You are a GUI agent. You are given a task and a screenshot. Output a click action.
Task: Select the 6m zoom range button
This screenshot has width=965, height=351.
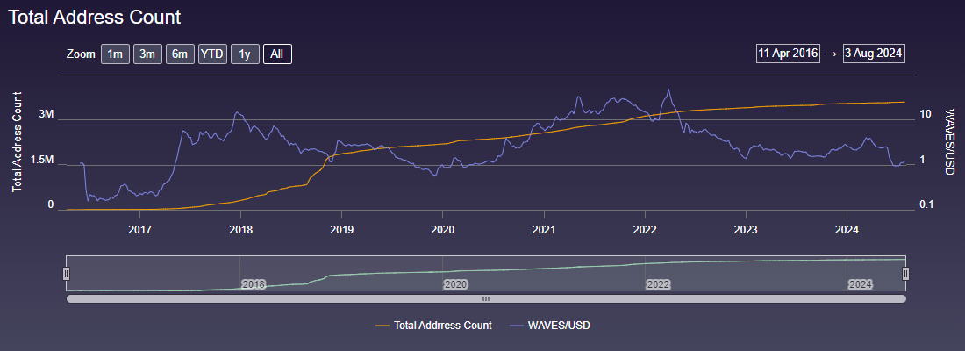coord(180,54)
